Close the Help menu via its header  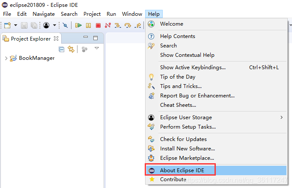point(154,14)
